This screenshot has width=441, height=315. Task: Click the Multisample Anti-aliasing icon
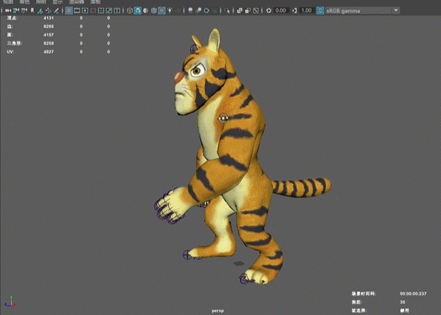(206, 10)
